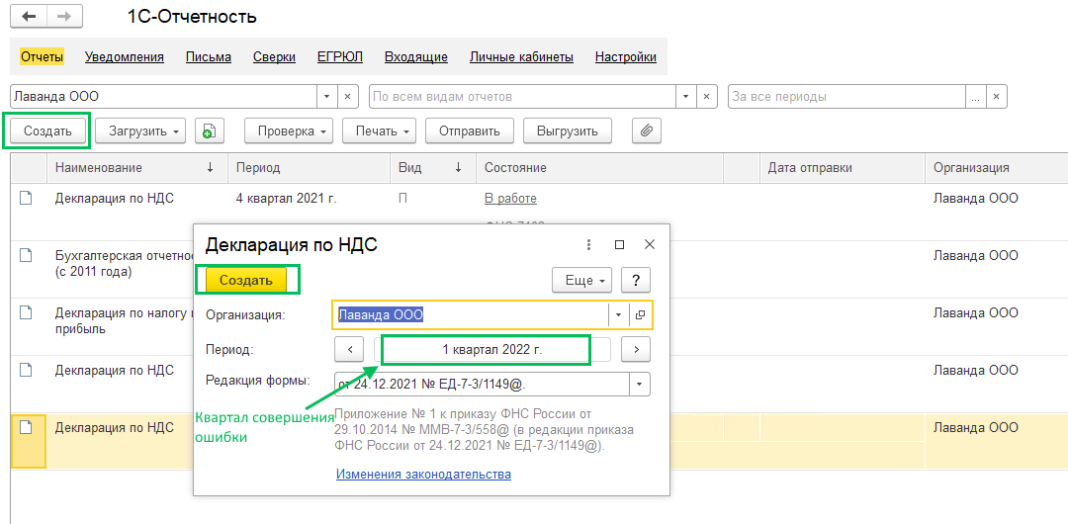Click the 1 квартал 2022 г. period field
Image resolution: width=1068 pixels, height=524 pixels.
[x=493, y=350]
